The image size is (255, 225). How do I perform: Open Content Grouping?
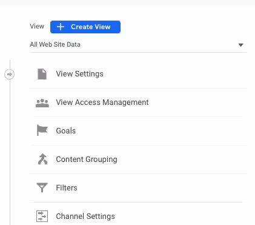pos(87,160)
